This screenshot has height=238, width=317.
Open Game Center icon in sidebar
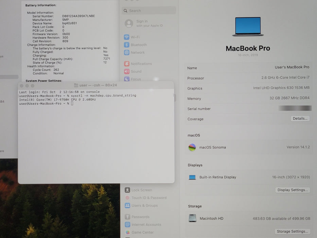coord(127,232)
